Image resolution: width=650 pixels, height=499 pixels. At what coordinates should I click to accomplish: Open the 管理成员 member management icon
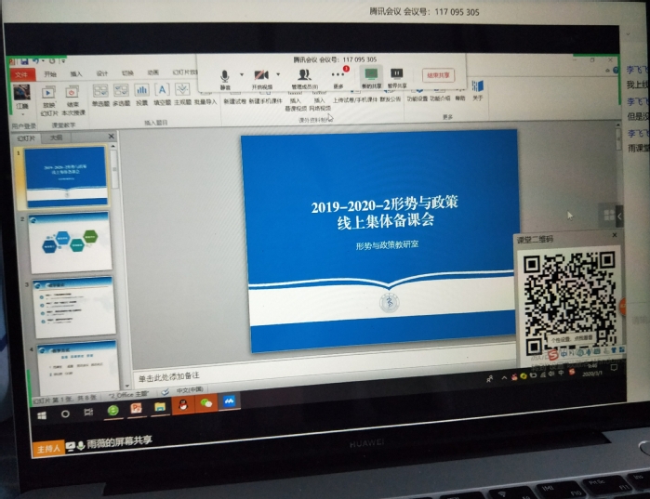[x=303, y=76]
